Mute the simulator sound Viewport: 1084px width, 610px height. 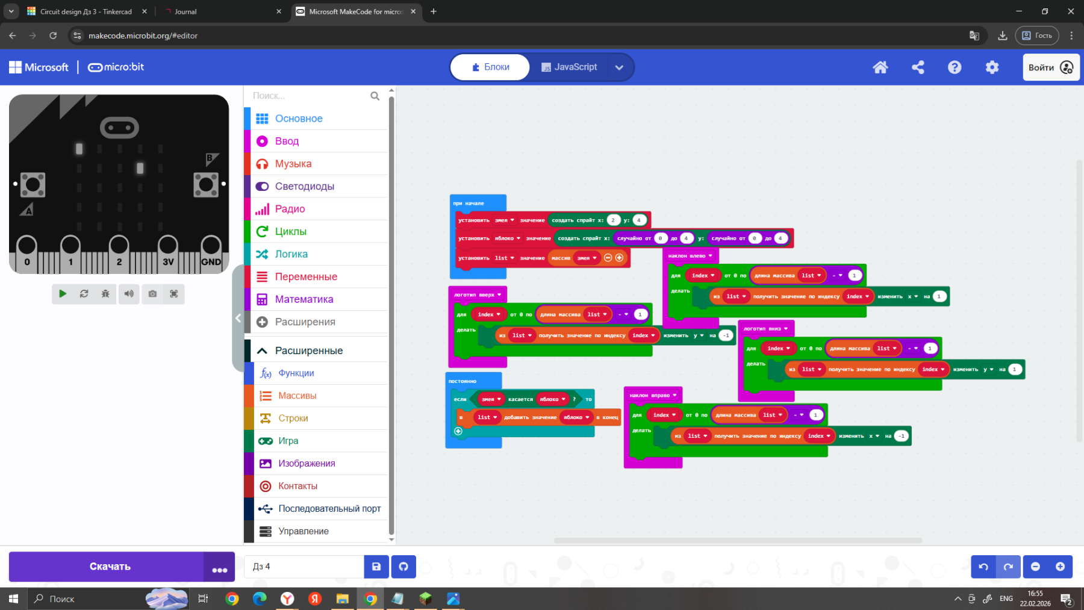[129, 294]
